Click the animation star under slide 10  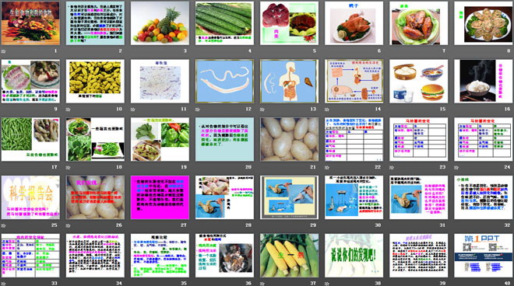coord(69,110)
